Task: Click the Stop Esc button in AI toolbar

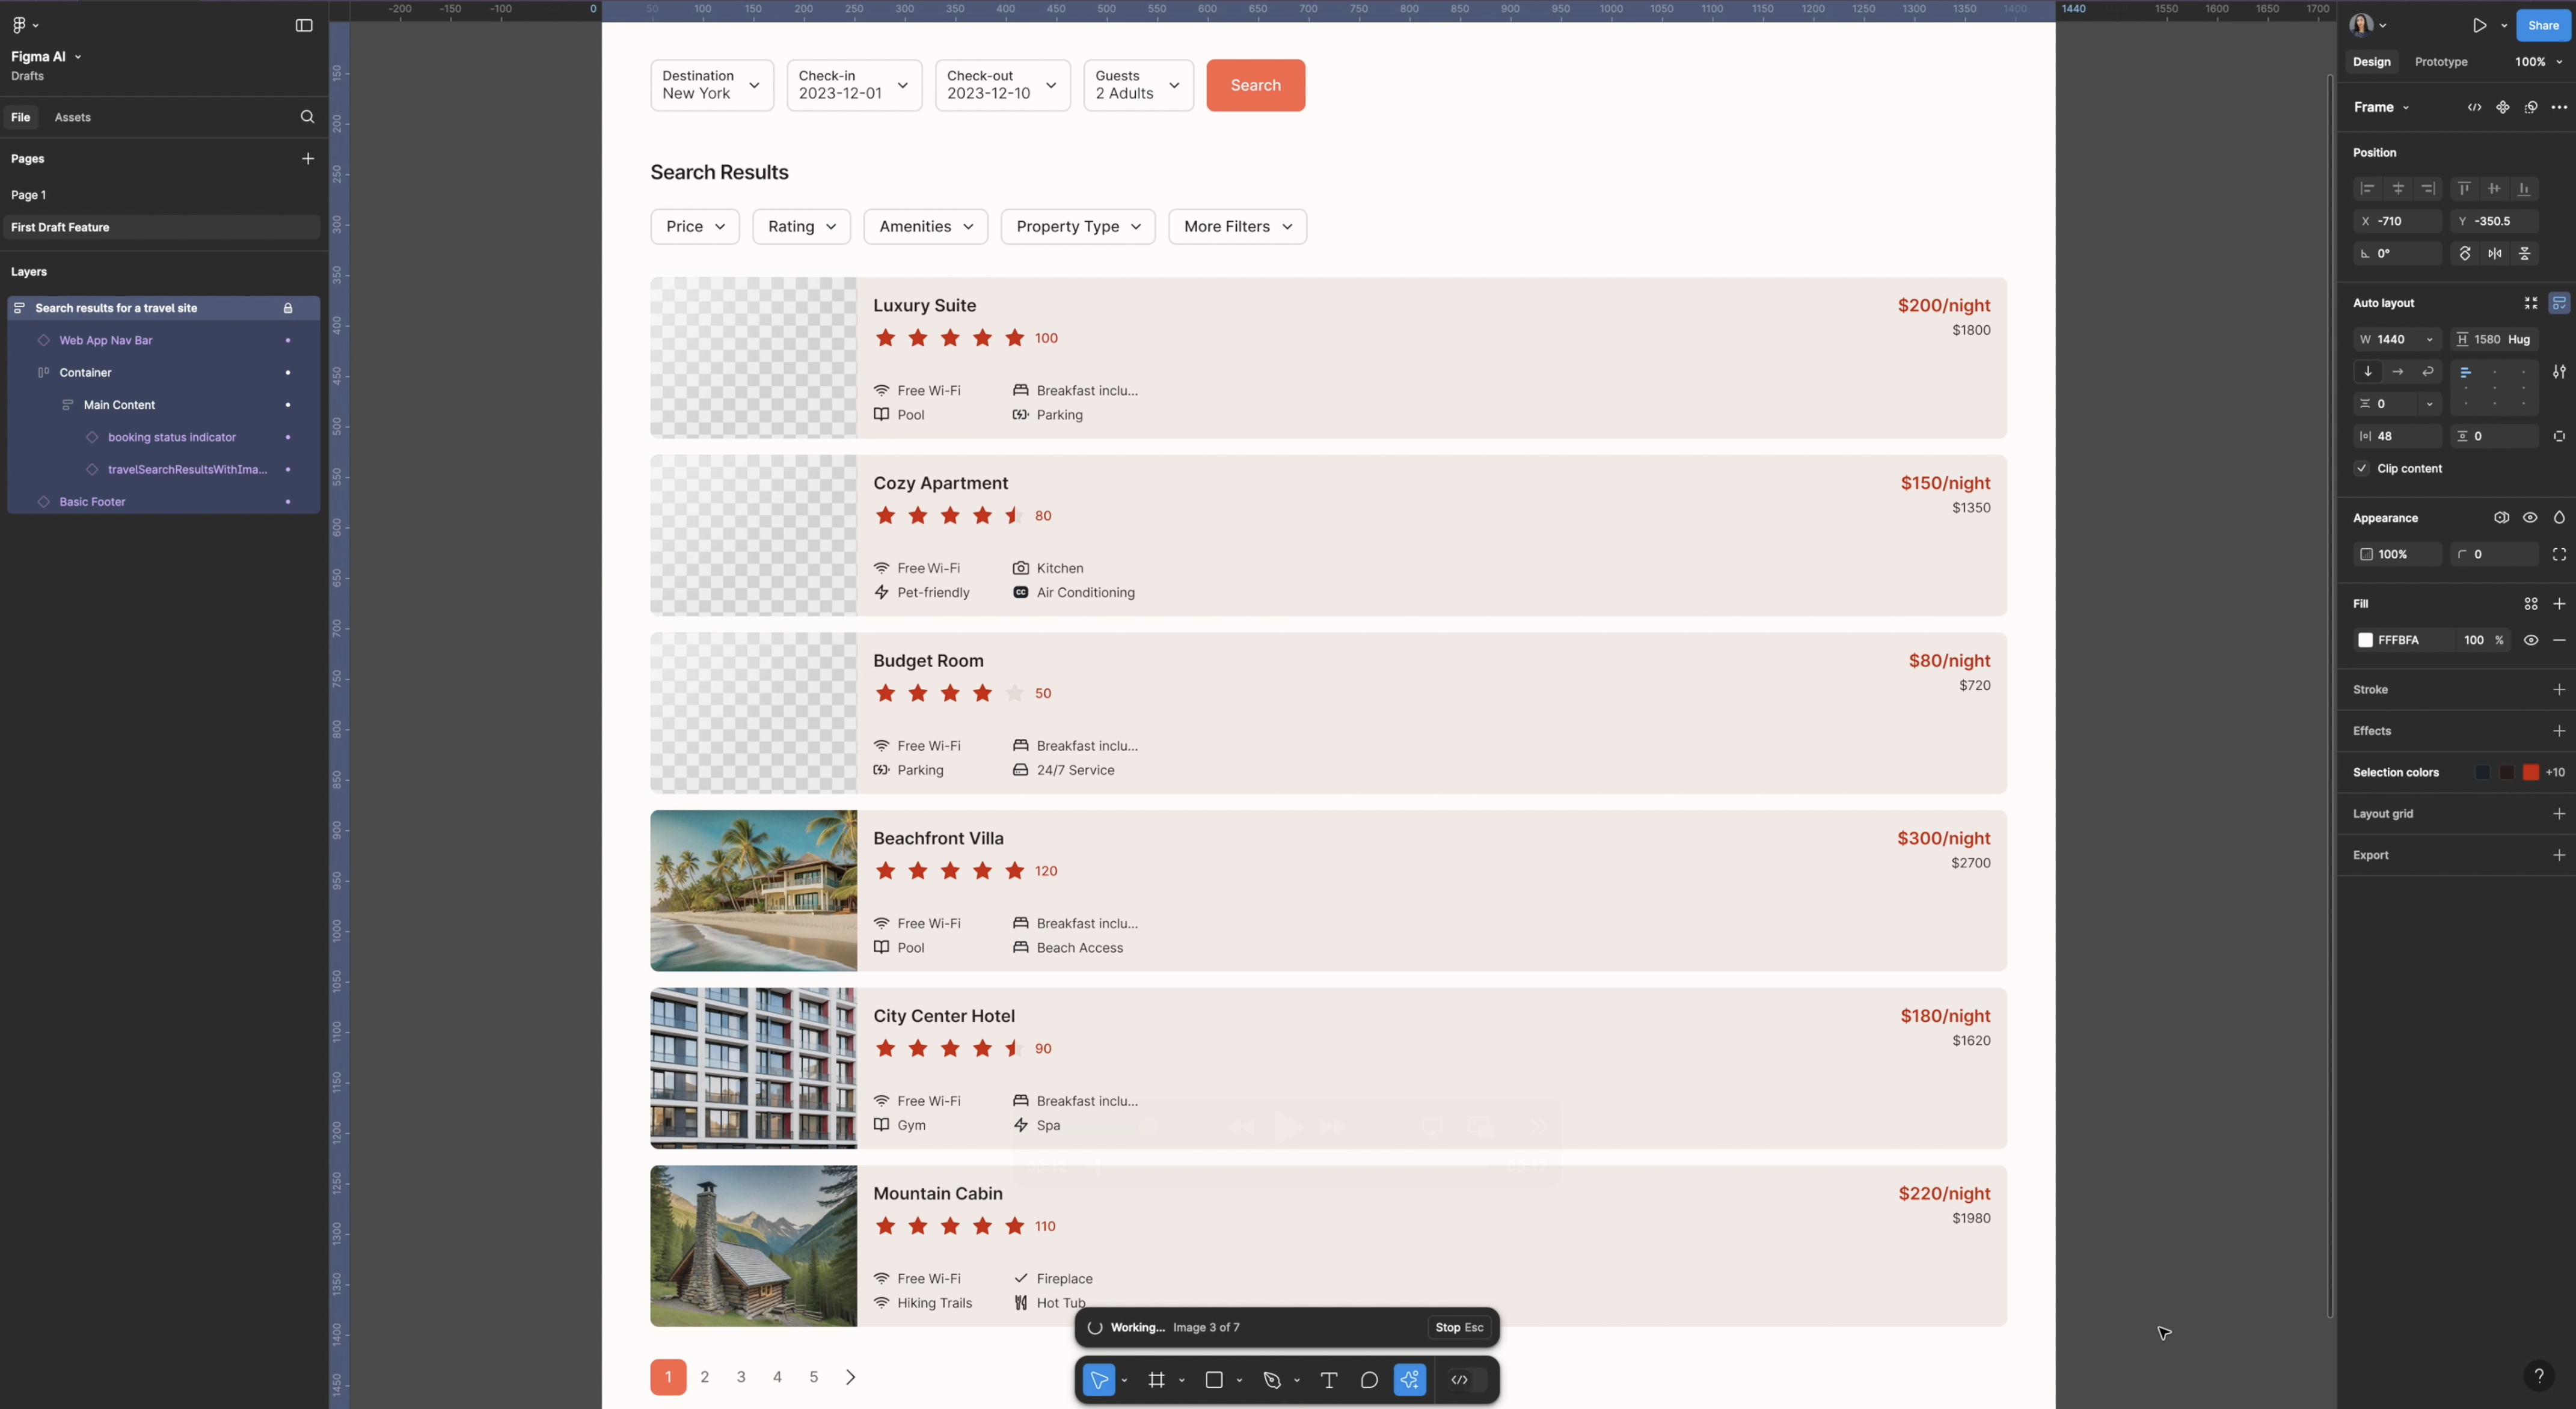Action: (1458, 1327)
